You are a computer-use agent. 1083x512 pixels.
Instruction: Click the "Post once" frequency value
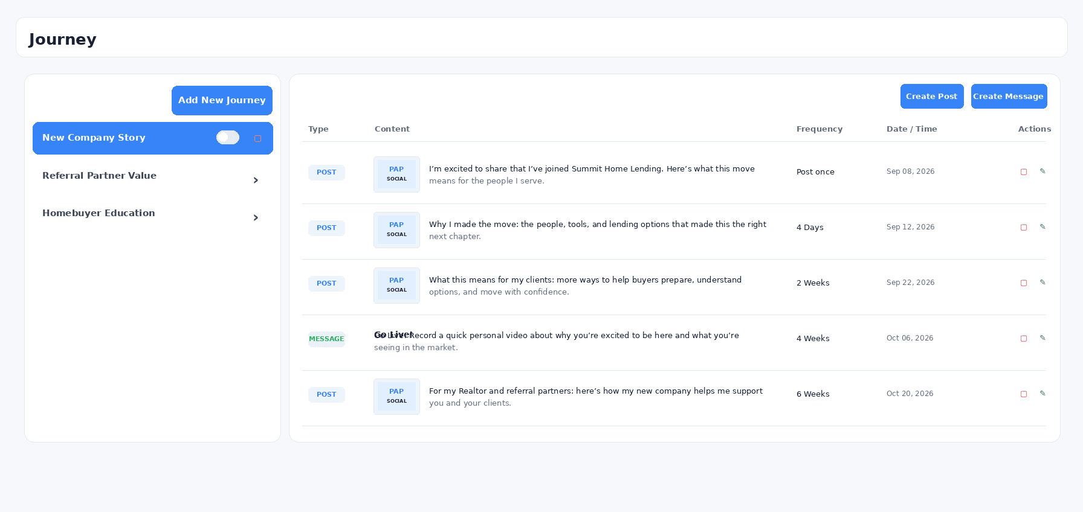(815, 172)
